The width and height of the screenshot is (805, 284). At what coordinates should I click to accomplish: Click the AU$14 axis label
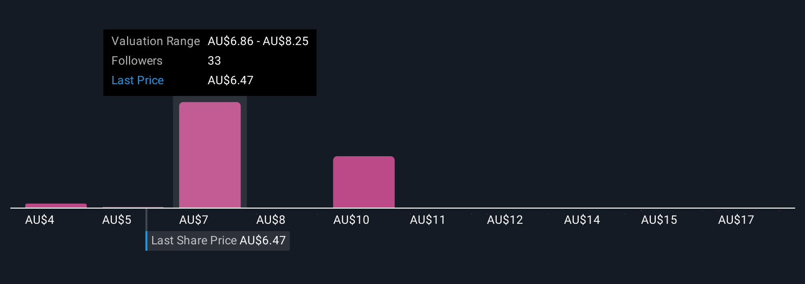pyautogui.click(x=582, y=220)
